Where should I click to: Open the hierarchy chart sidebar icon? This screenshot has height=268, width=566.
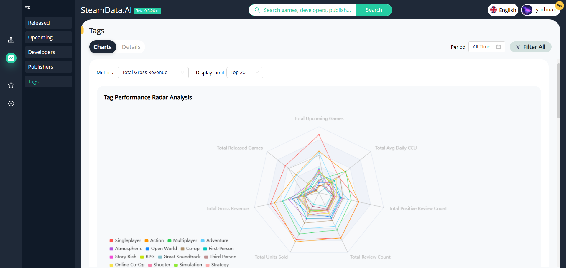click(11, 40)
